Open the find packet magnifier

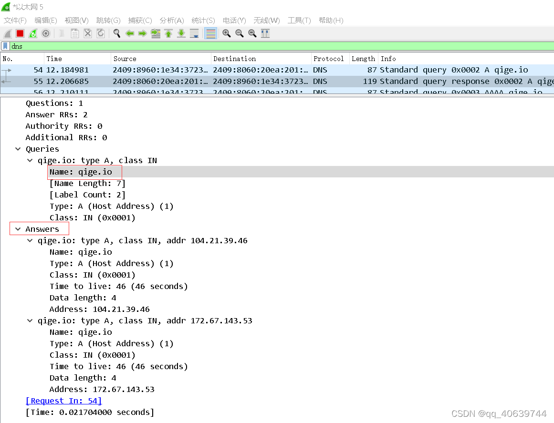pyautogui.click(x=116, y=33)
